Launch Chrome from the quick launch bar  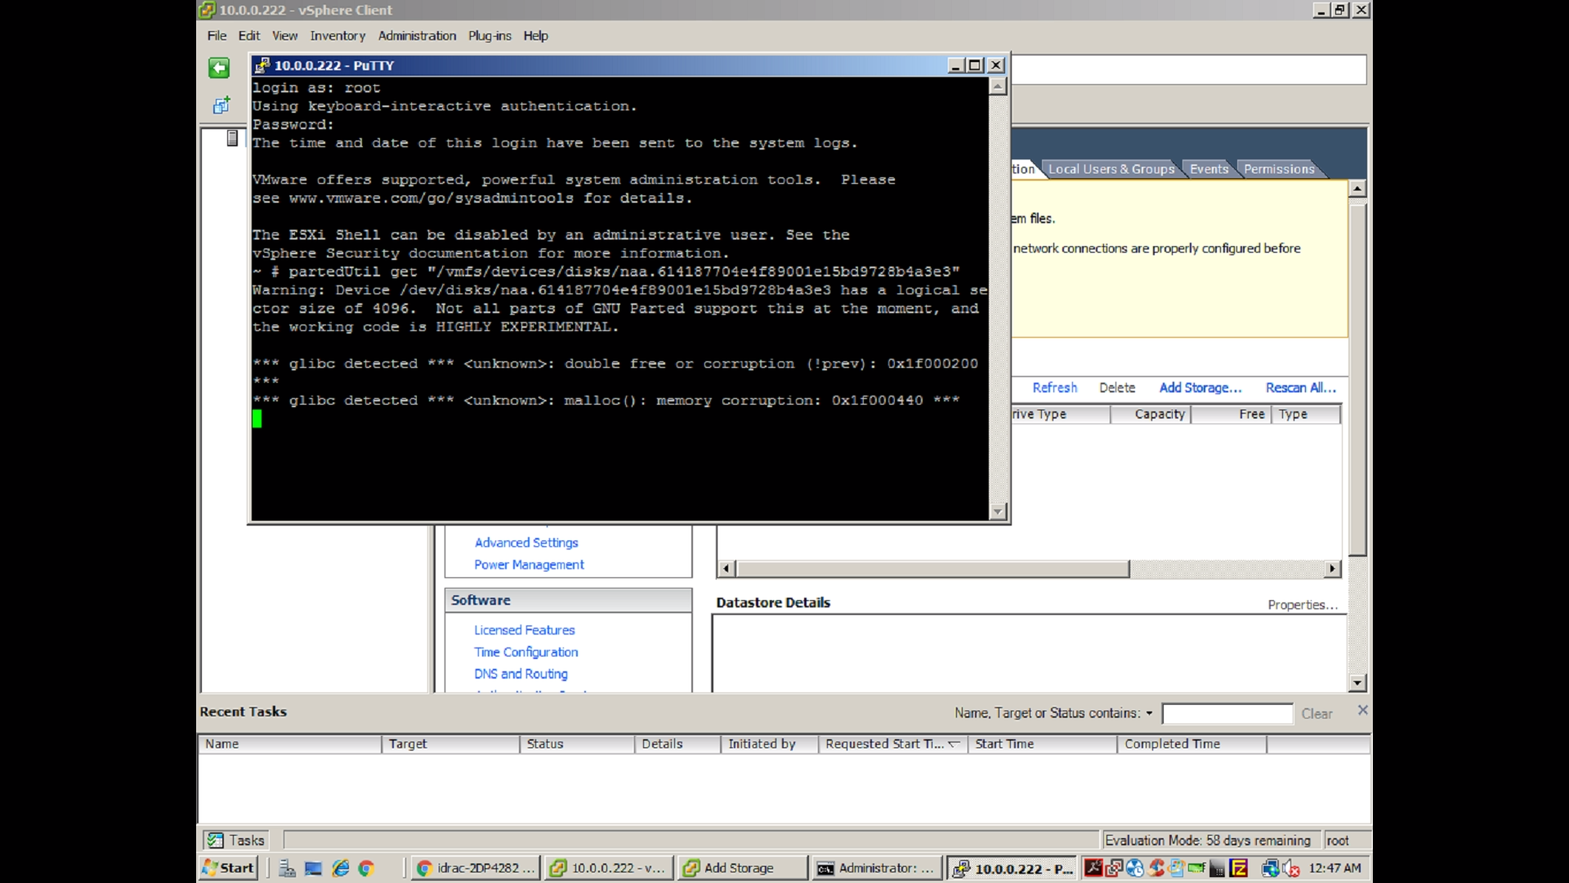pyautogui.click(x=366, y=868)
